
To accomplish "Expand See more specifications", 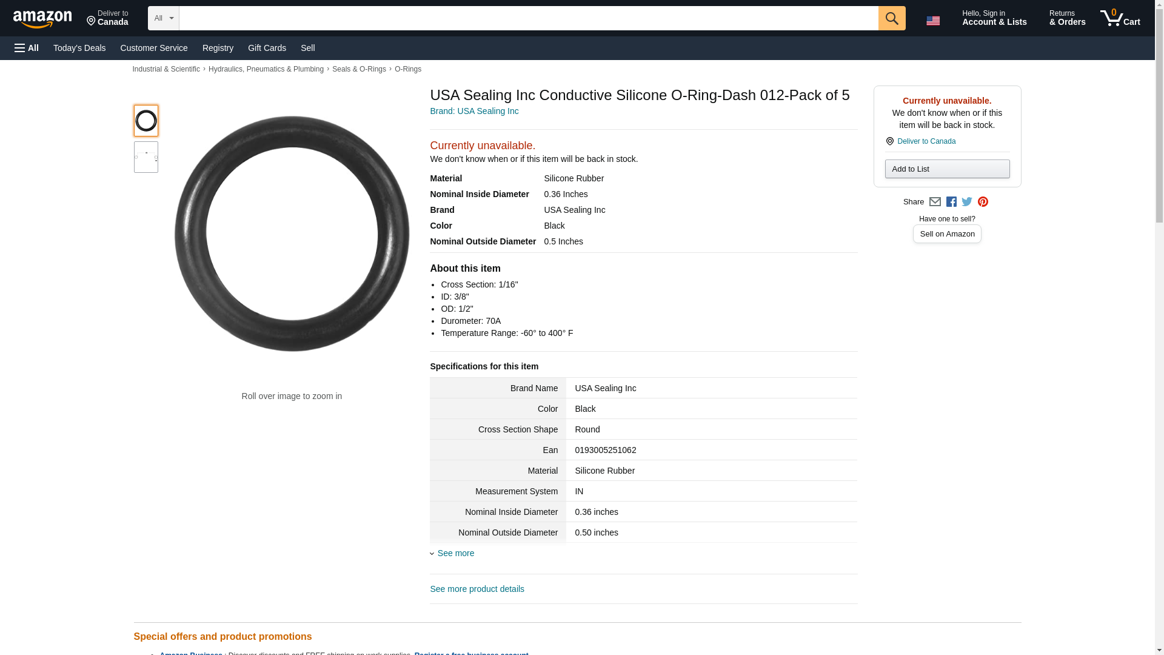I will (x=455, y=553).
